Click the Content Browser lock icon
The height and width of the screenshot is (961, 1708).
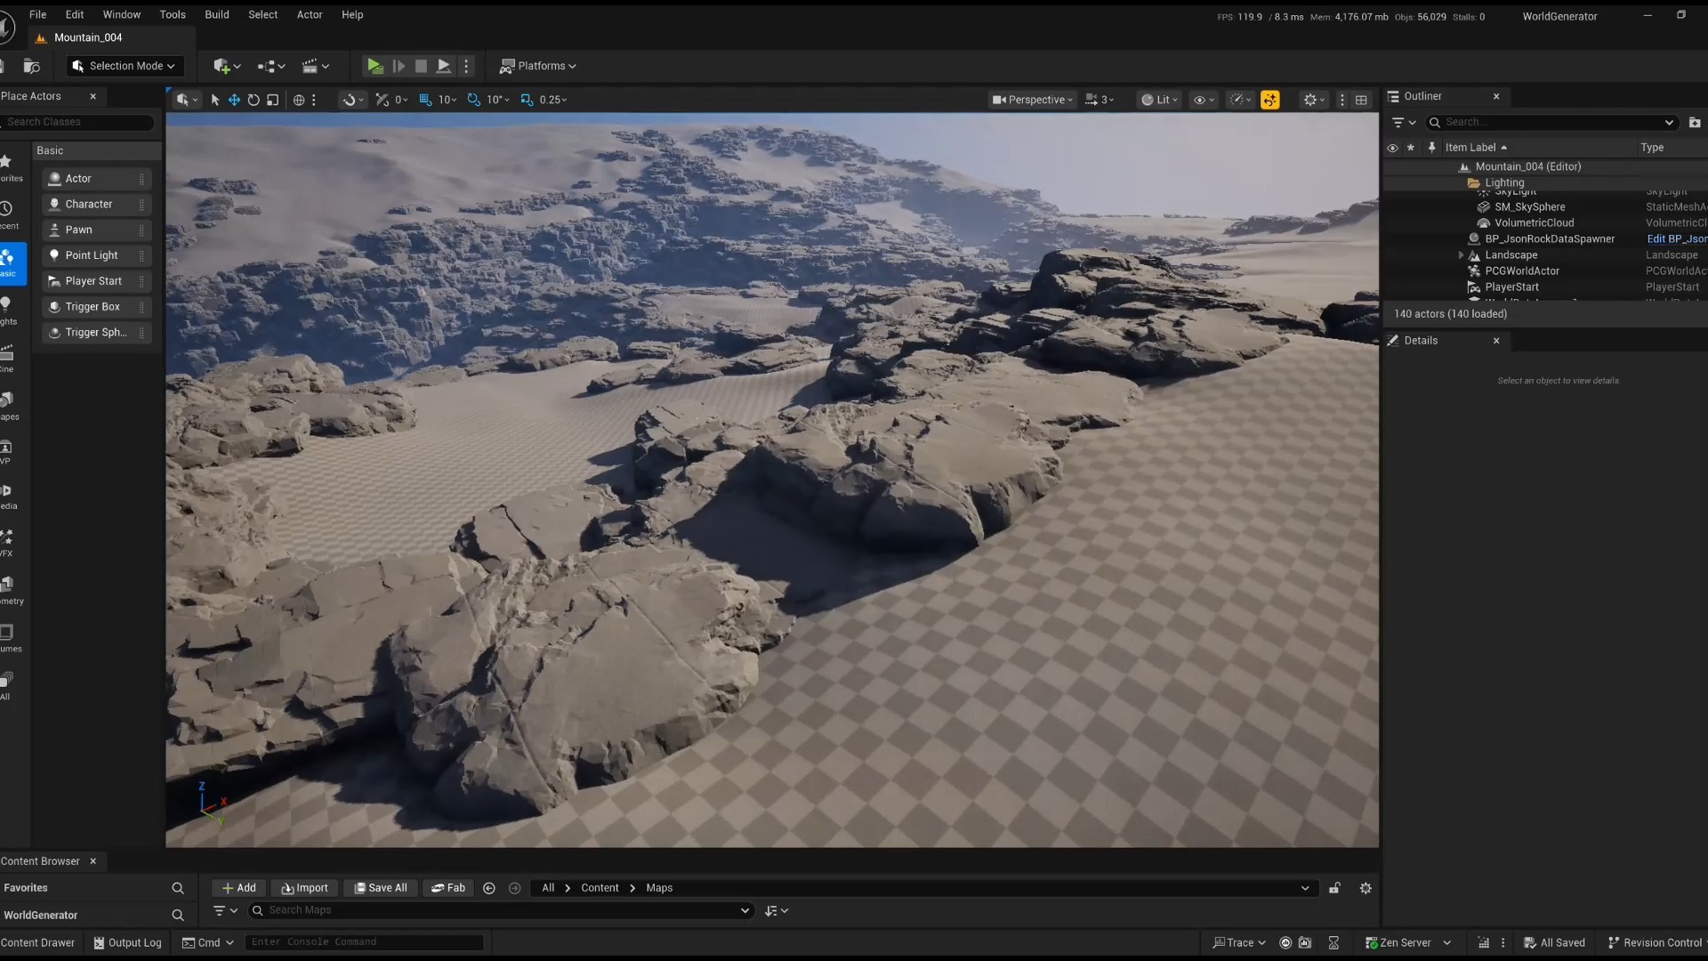[x=1334, y=888]
